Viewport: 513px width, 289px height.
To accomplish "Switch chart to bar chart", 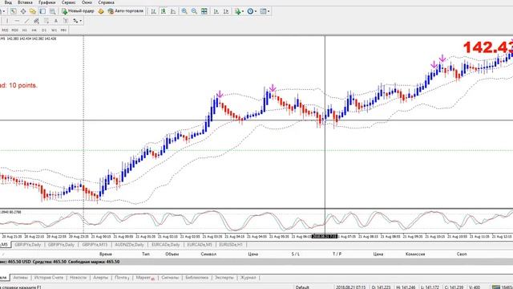I will tap(153, 11).
